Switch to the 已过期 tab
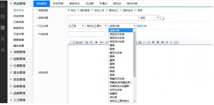 [x=90, y=4]
